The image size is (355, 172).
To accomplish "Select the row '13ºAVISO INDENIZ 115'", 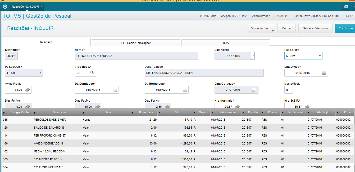I will pos(178,167).
